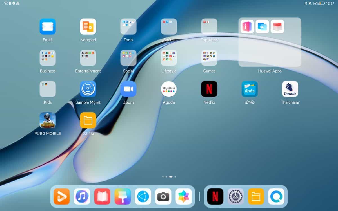Open the Music app in the dock
Screen dimensions: 338x211
click(x=82, y=196)
